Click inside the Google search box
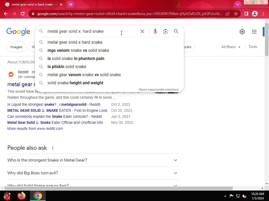Image resolution: width=269 pixels, height=201 pixels. tap(93, 31)
